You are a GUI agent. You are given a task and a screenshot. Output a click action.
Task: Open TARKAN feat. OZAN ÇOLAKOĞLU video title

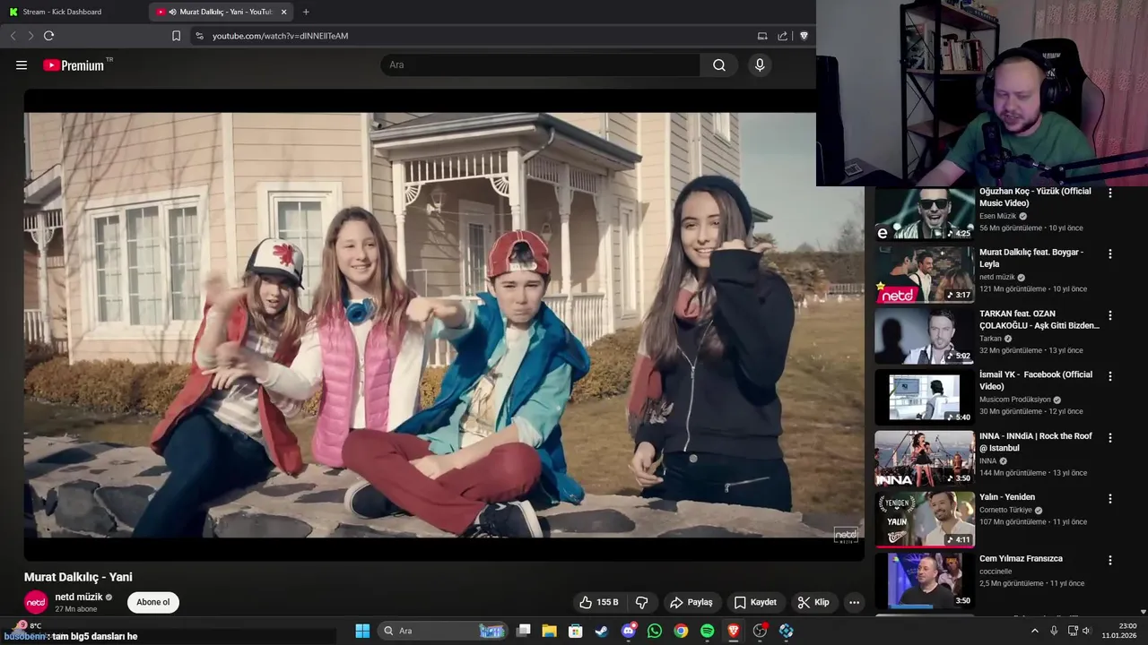point(1039,320)
